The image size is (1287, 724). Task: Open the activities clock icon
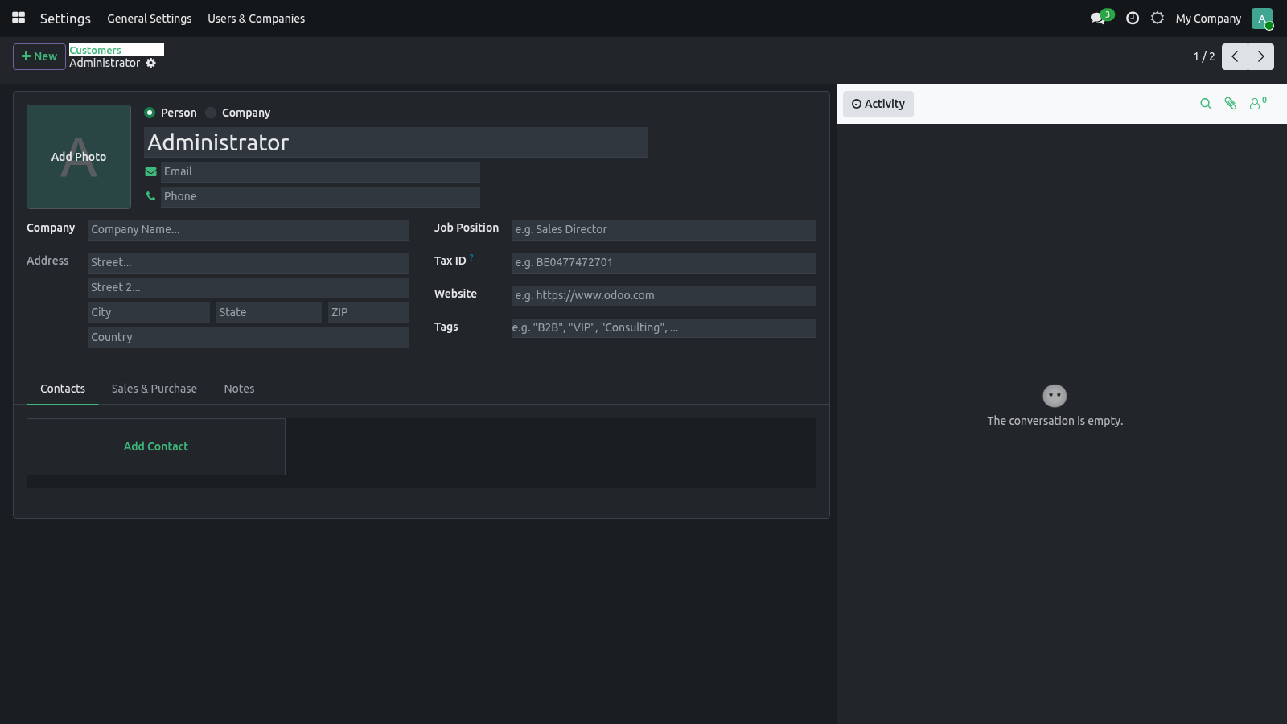tap(1133, 18)
